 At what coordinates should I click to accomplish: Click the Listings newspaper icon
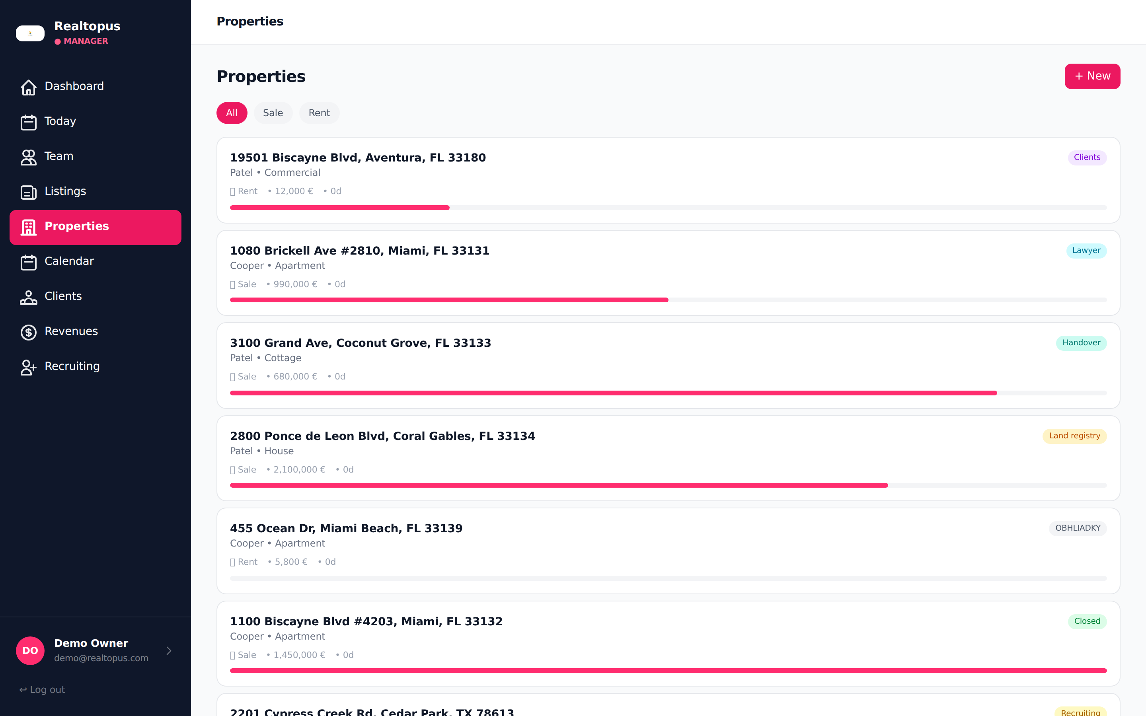(x=28, y=192)
